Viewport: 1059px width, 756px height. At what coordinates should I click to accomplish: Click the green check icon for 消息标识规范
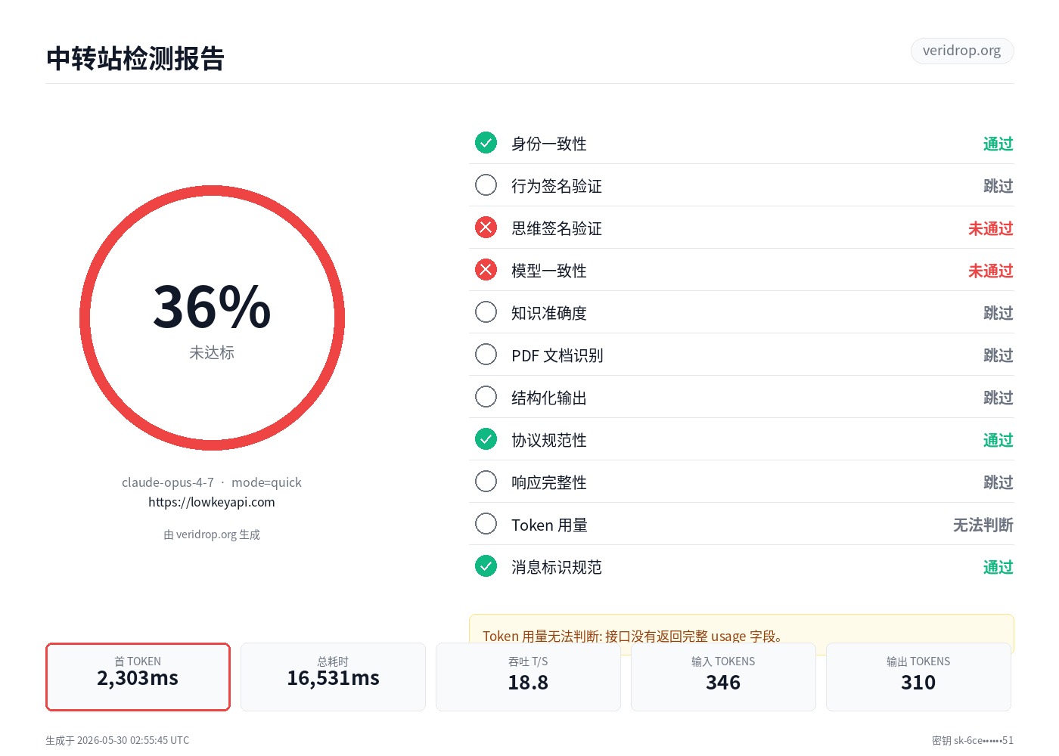coord(486,566)
